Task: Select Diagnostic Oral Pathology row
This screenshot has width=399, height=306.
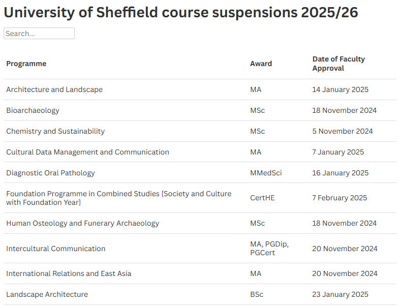Action: (200, 173)
